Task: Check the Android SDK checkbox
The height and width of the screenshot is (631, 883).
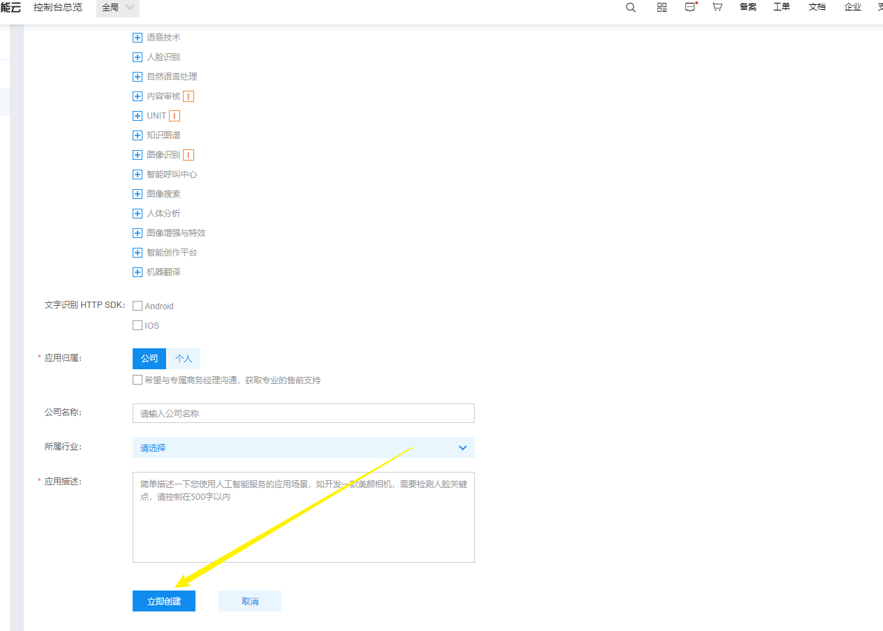Action: click(138, 305)
